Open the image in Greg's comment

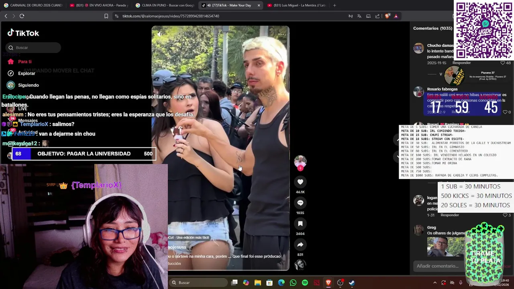coord(446,246)
